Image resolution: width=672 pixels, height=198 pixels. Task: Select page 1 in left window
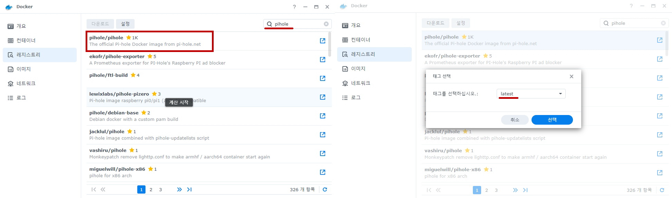coord(141,189)
